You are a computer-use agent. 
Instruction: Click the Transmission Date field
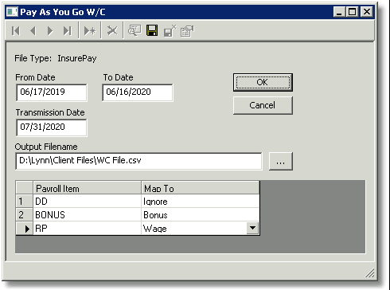52,127
